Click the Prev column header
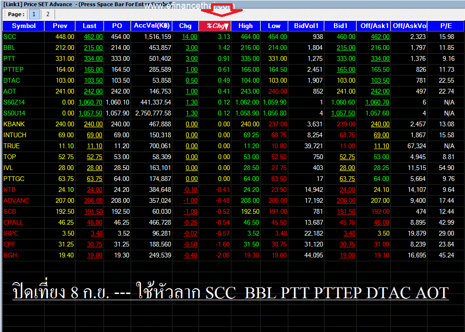The width and height of the screenshot is (465, 332). [x=60, y=26]
